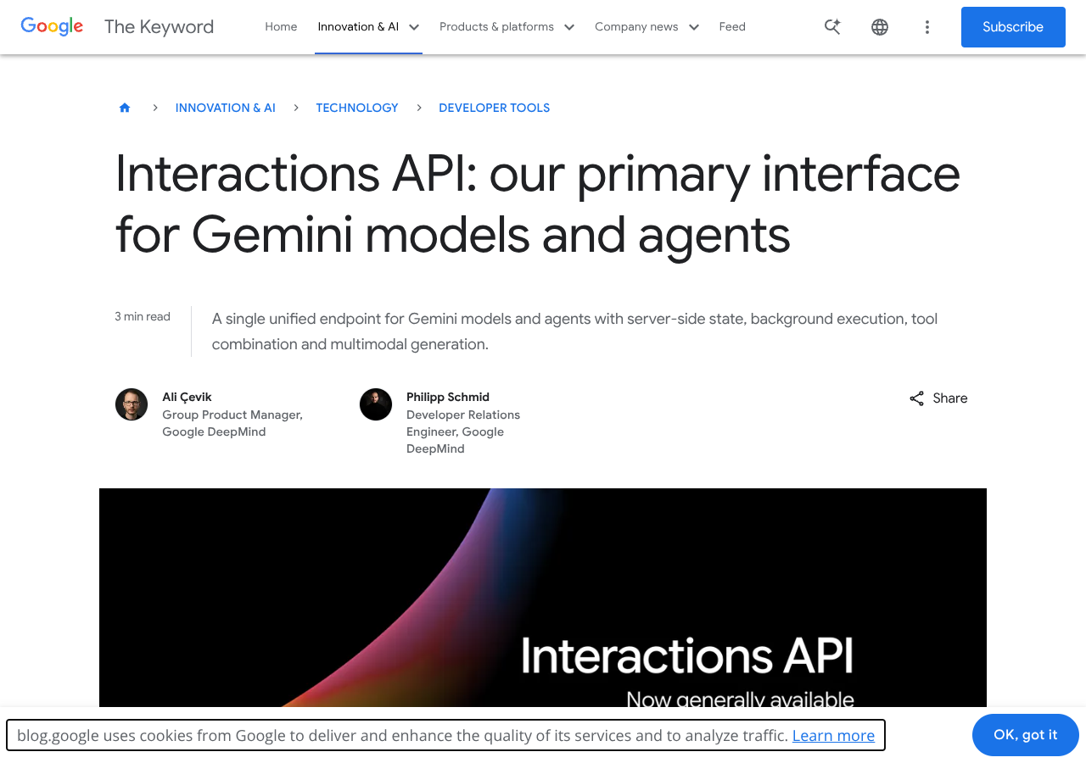This screenshot has width=1086, height=763.
Task: Expand the Company news dropdown arrow
Action: click(x=694, y=27)
